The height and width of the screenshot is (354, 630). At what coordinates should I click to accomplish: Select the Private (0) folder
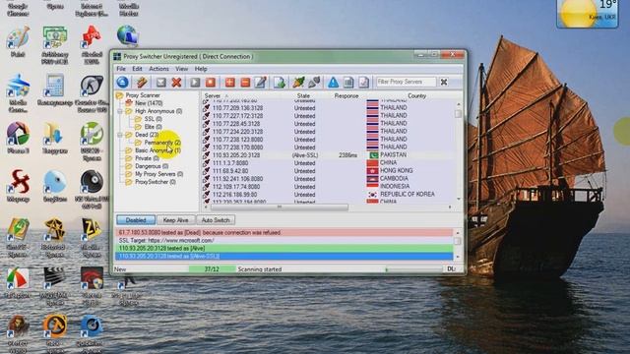point(147,158)
